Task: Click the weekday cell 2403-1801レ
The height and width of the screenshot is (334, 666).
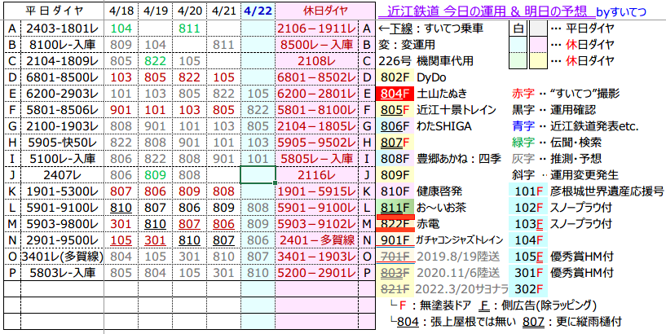Action: click(x=63, y=29)
